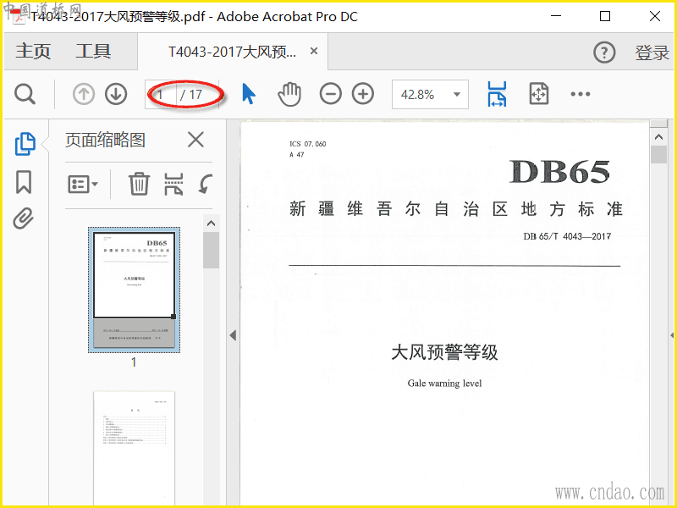
Task: Click the 新疆维吾尔自治区地方标准 heading
Action: (455, 209)
